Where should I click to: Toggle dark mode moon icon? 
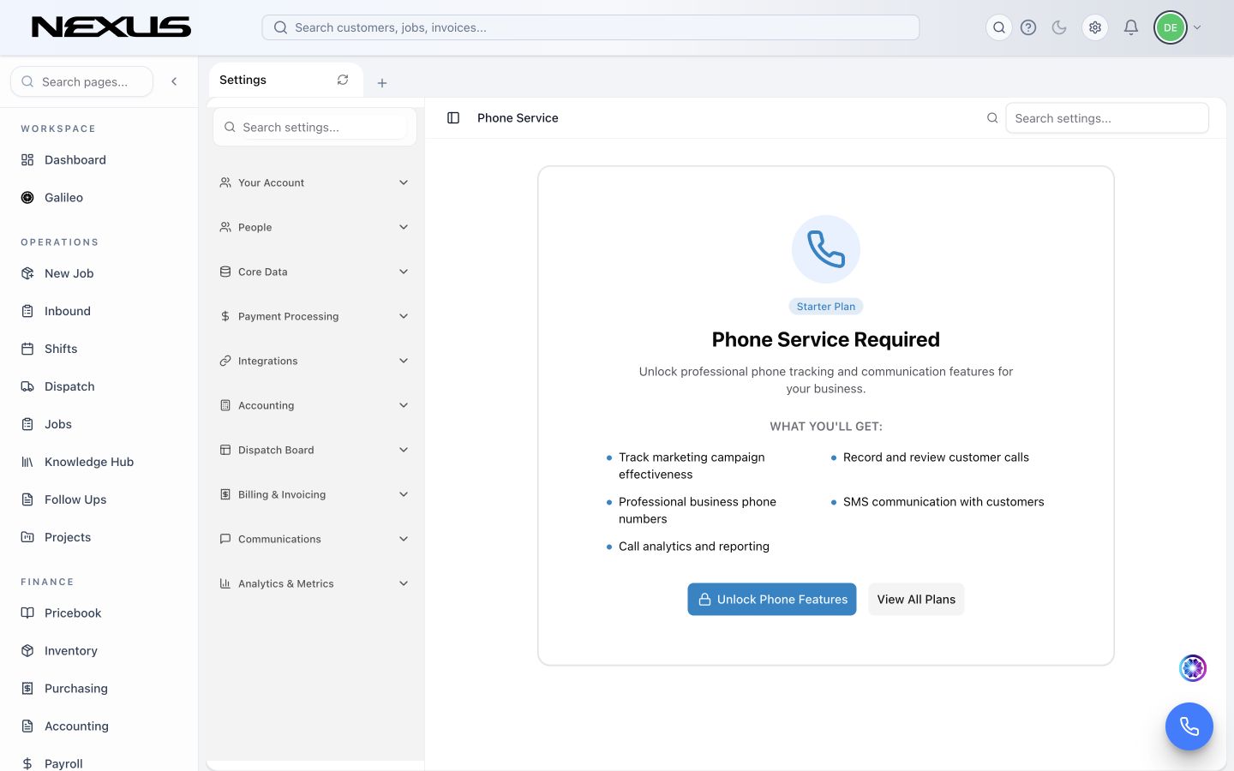[x=1059, y=27]
